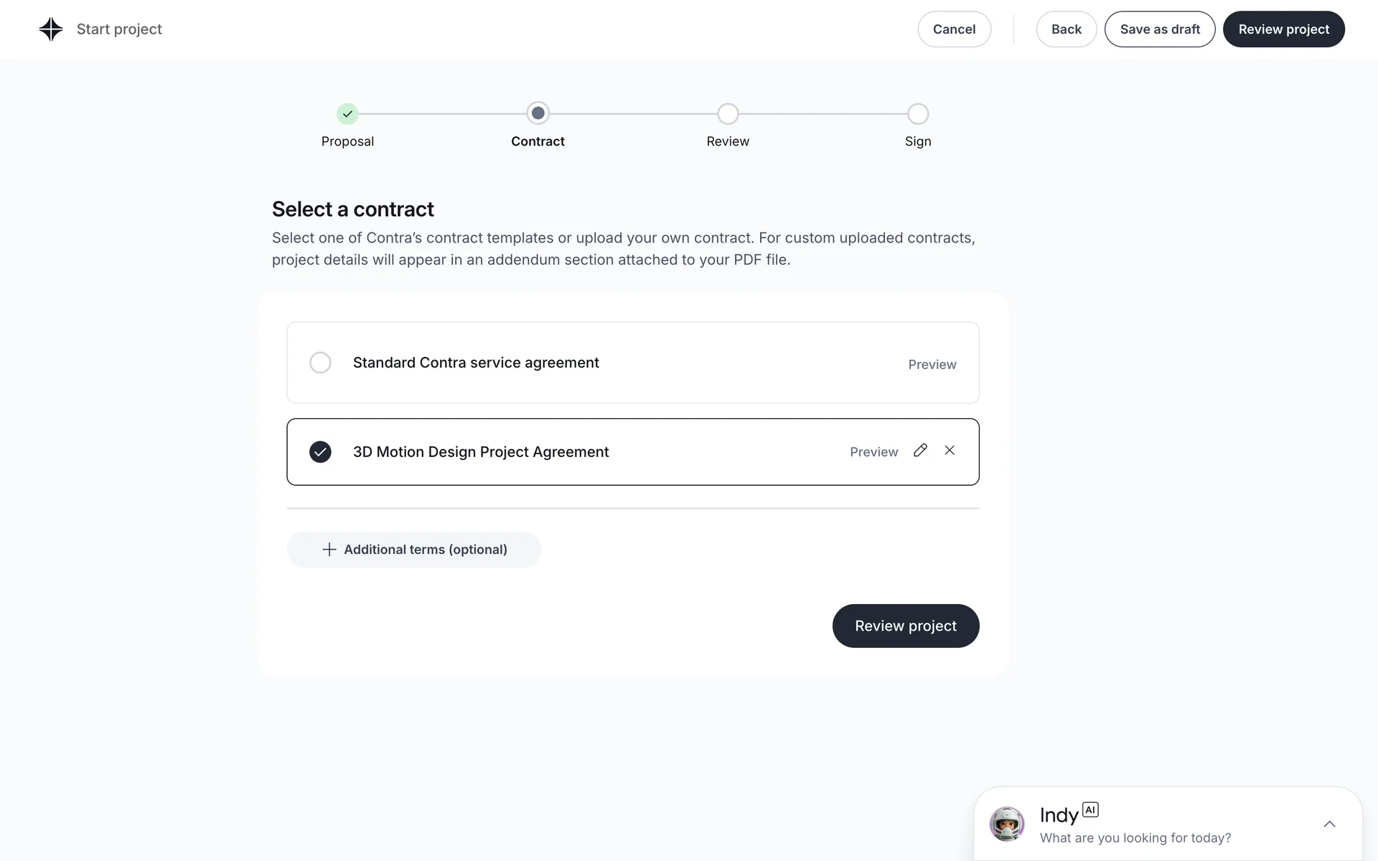The image size is (1378, 861).
Task: Click the Cancel button
Action: 954,29
